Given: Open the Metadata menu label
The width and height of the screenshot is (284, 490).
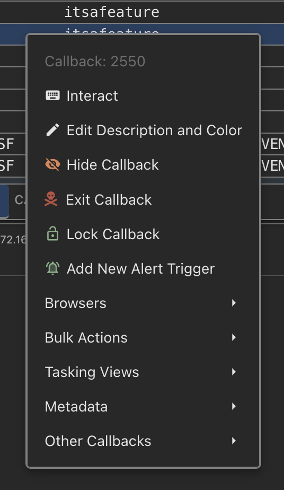Looking at the screenshot, I should (76, 407).
